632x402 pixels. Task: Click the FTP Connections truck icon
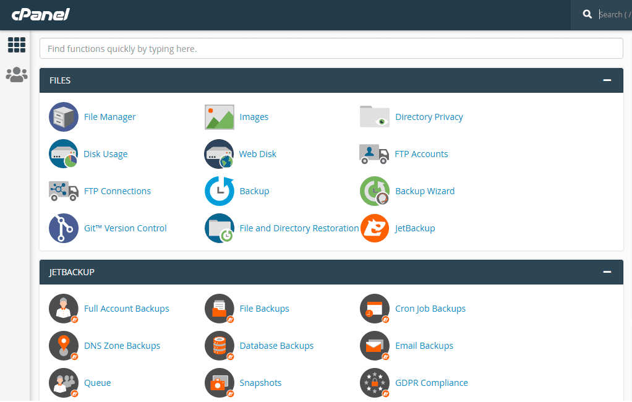64,191
